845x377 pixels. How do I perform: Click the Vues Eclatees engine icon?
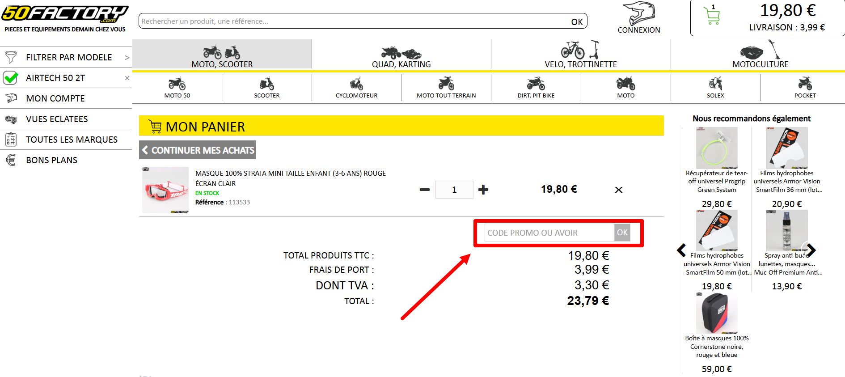point(11,119)
